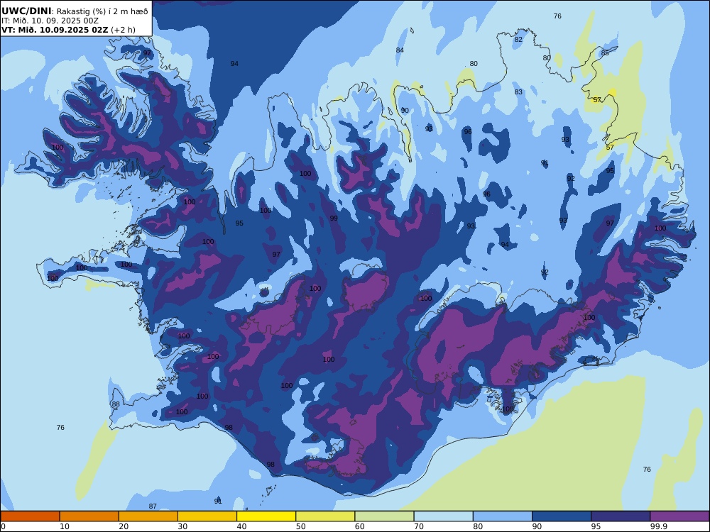Viewport: 710px width, 532px height.
Task: Click the title 'UWC/DINI: Rakastig (%) í 2 m hæð'
Action: click(x=75, y=11)
